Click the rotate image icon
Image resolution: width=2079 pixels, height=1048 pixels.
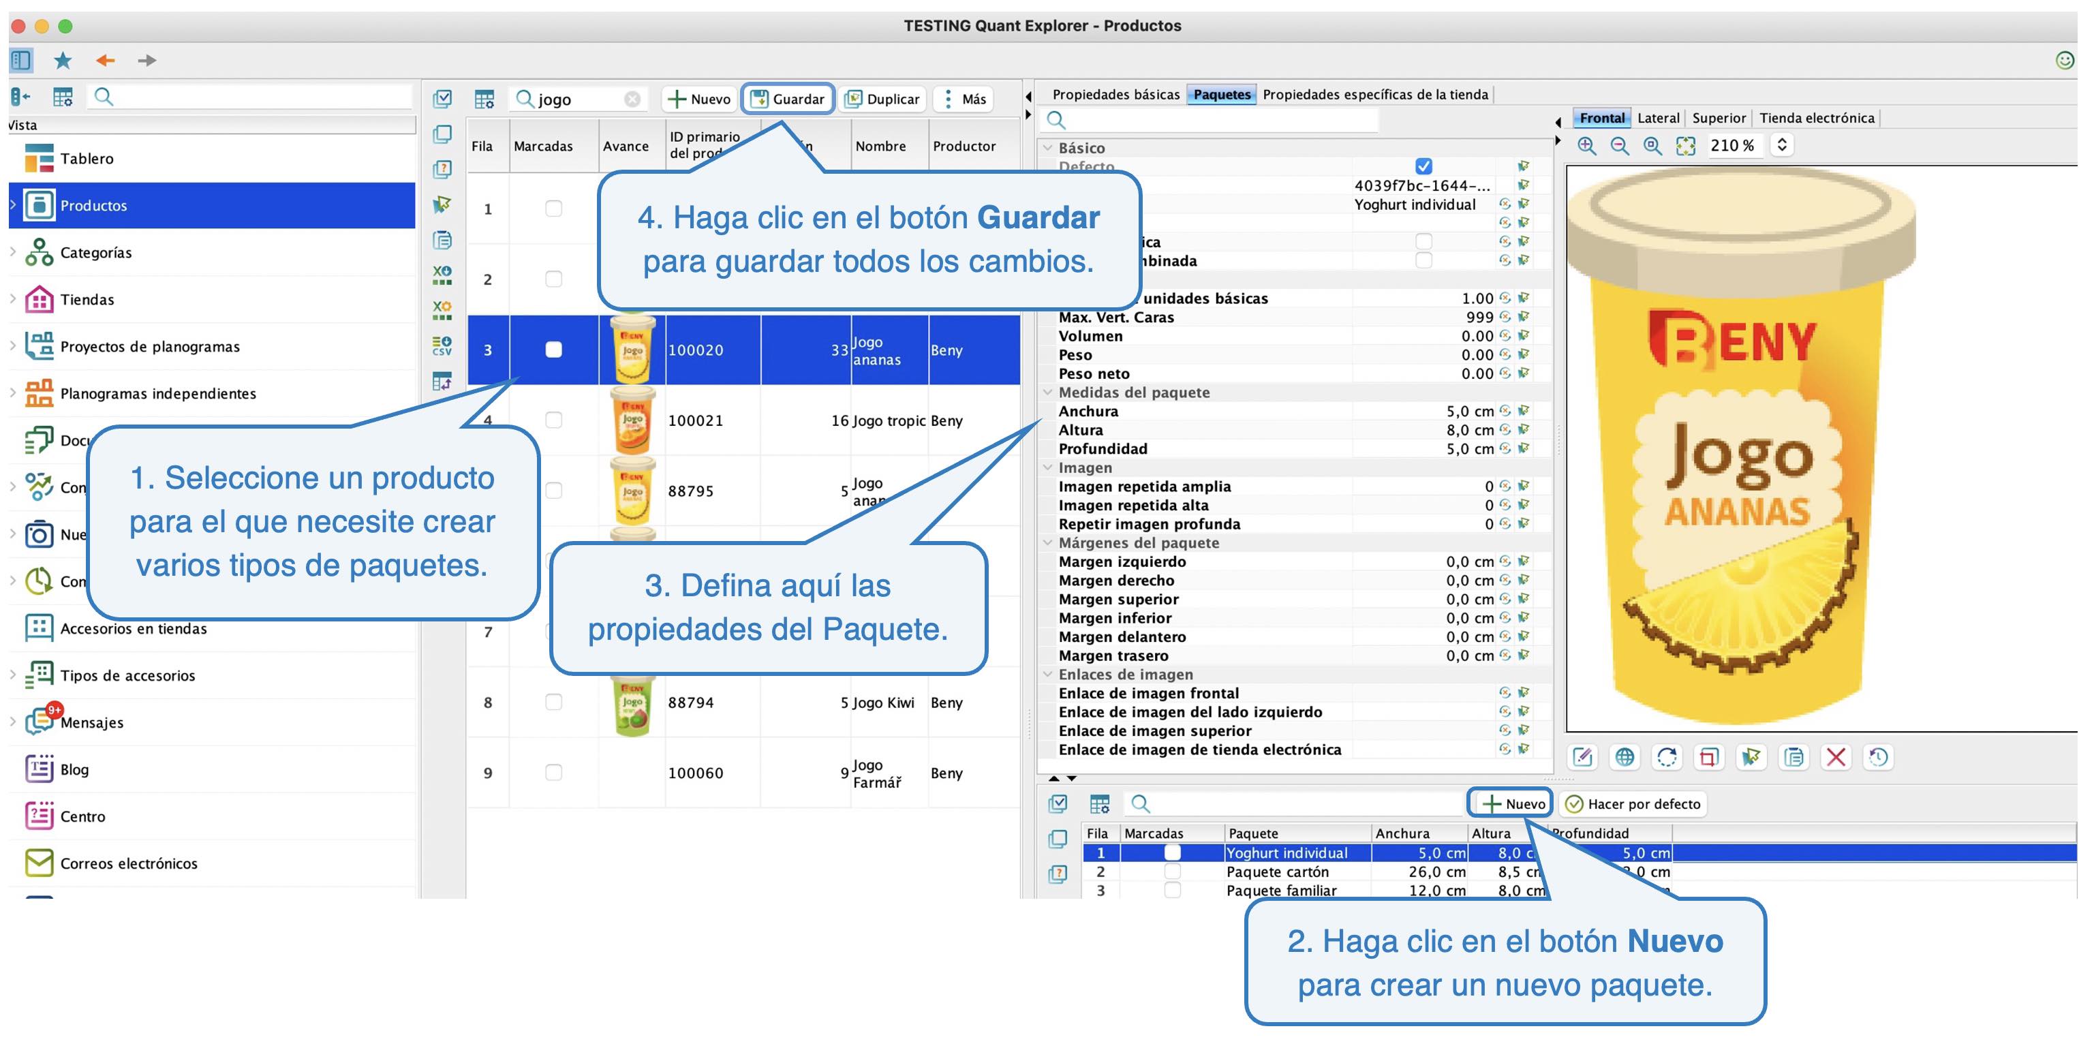[x=1667, y=757]
